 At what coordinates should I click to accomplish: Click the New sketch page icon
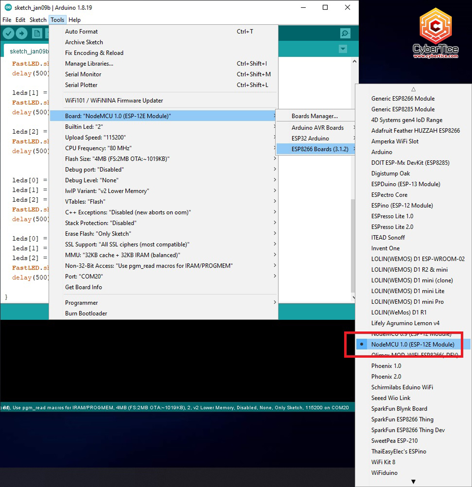[37, 33]
